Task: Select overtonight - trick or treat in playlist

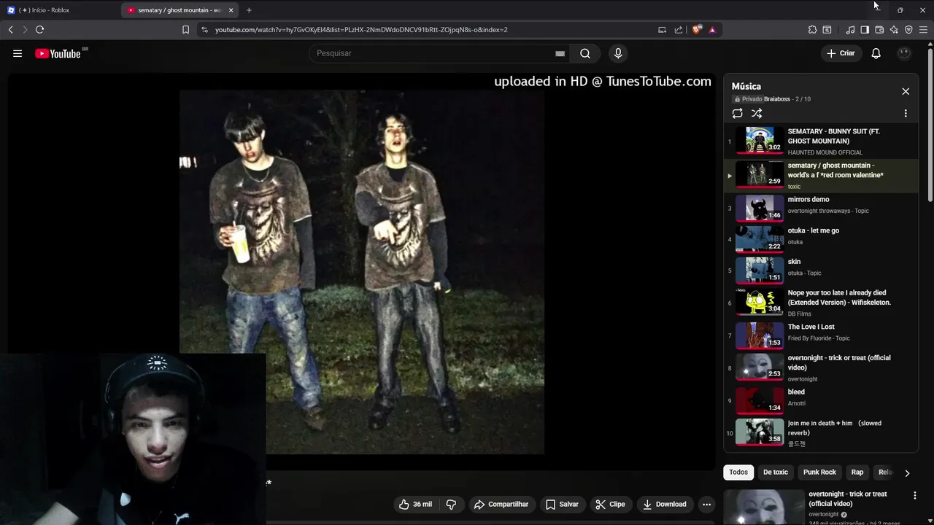Action: [x=821, y=367]
